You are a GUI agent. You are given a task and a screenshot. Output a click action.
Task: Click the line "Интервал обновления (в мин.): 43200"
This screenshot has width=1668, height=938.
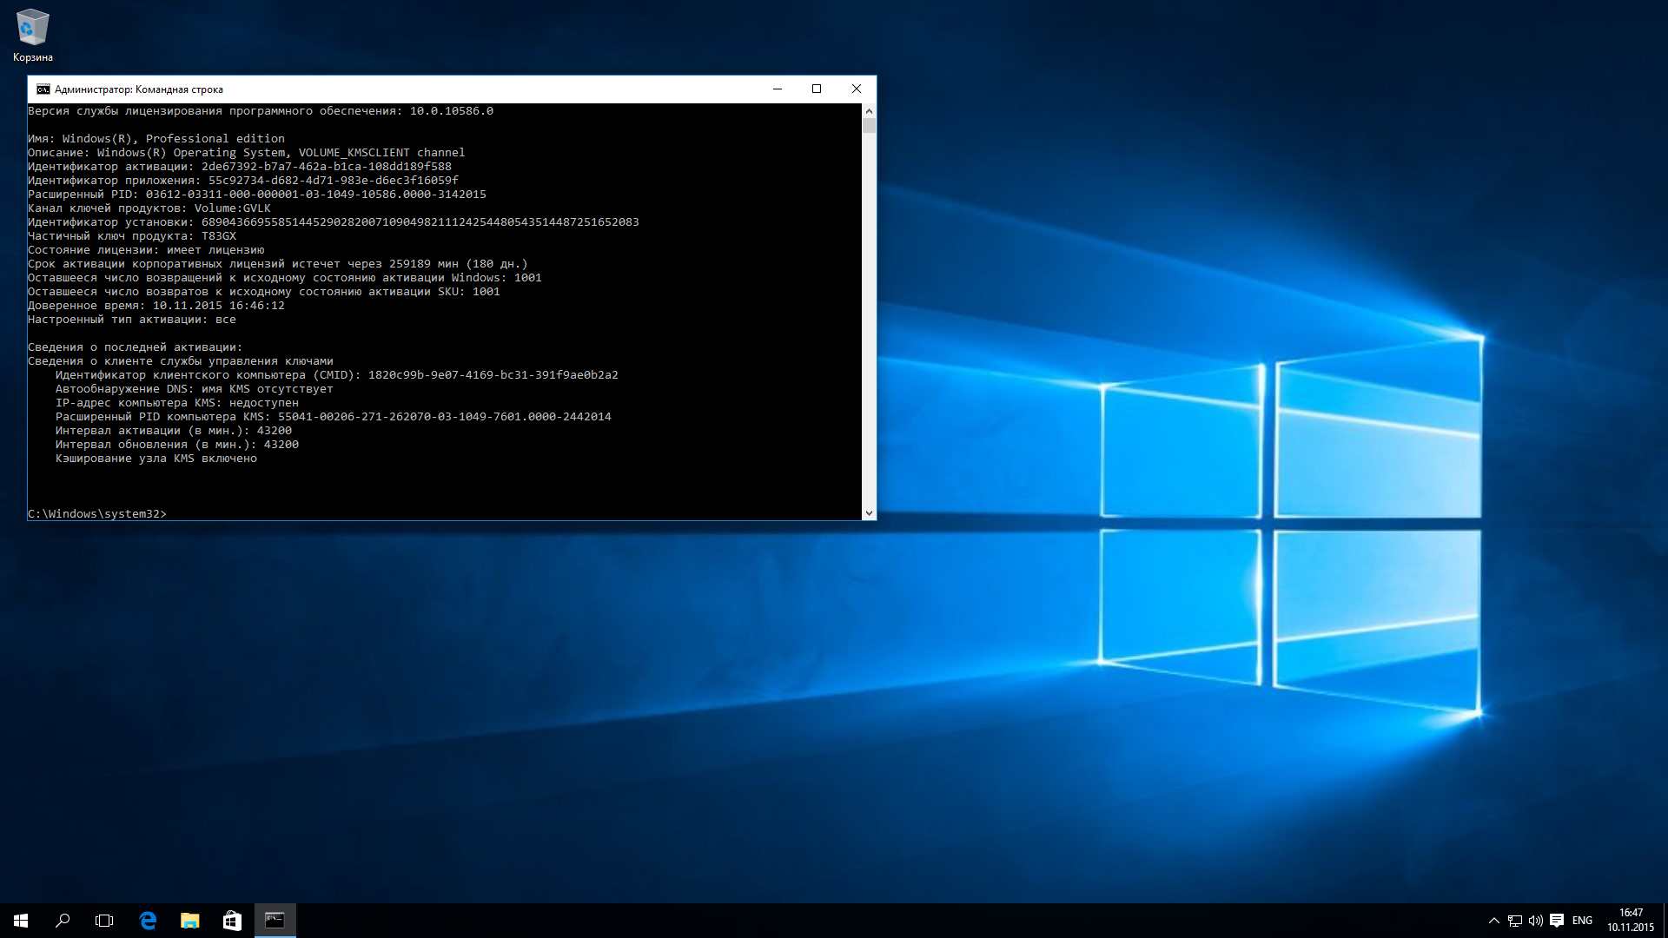point(177,445)
